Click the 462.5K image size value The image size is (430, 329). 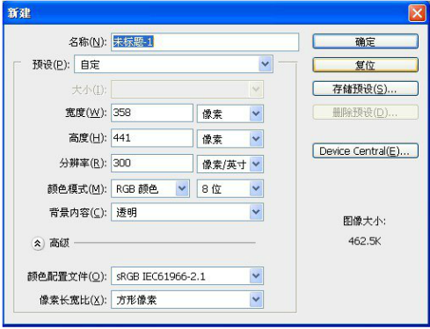pyautogui.click(x=365, y=241)
